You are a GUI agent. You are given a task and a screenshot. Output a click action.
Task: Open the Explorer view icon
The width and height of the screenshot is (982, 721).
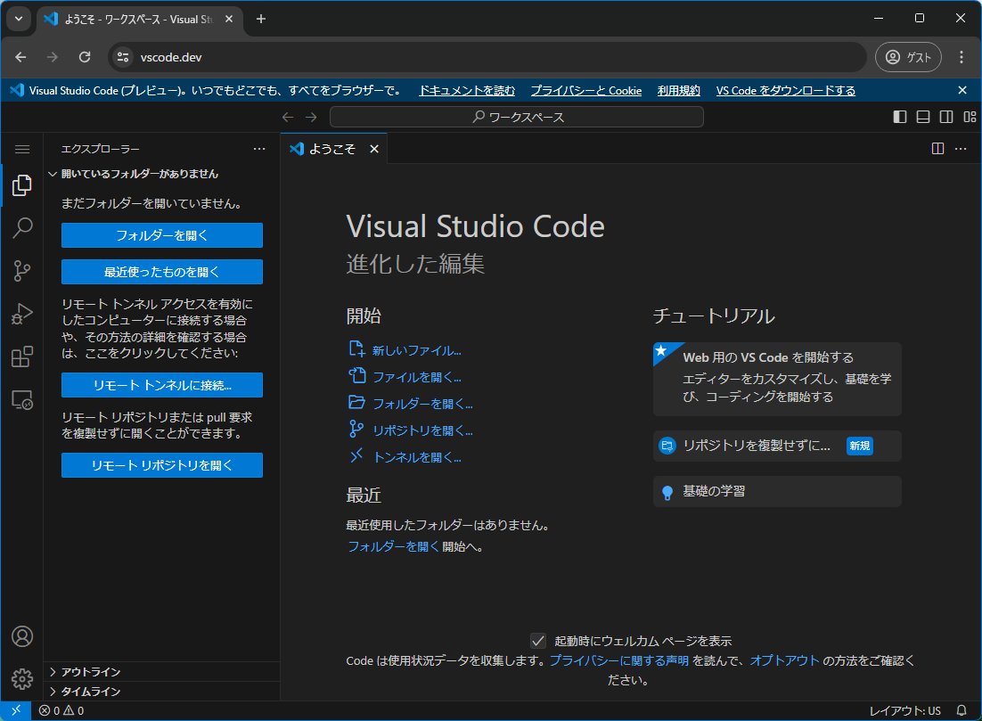[22, 185]
